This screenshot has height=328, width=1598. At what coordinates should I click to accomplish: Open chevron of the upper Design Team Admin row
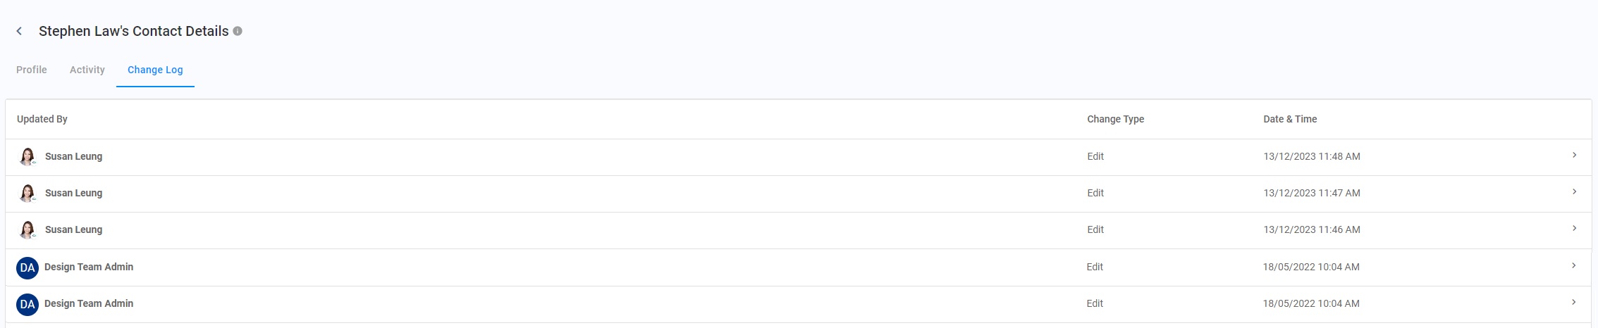1573,266
